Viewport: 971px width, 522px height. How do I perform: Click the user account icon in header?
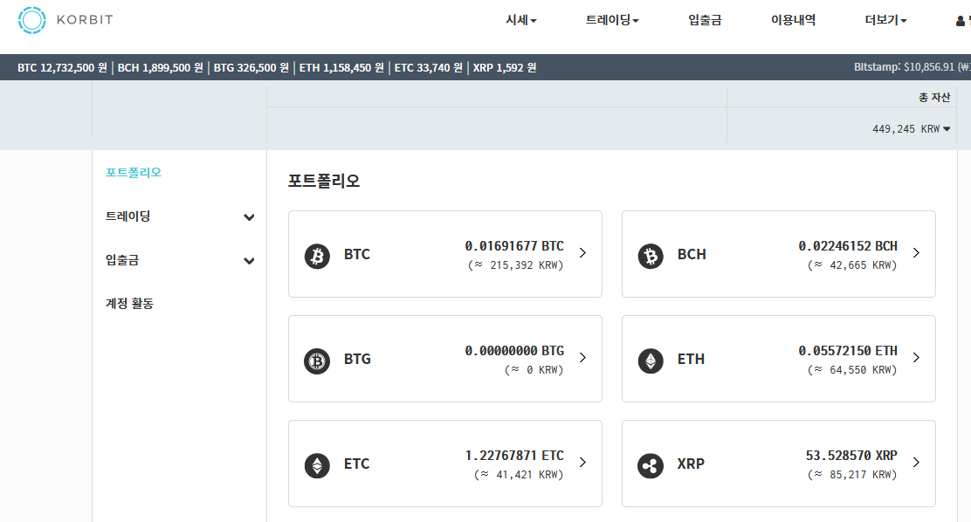coord(961,21)
